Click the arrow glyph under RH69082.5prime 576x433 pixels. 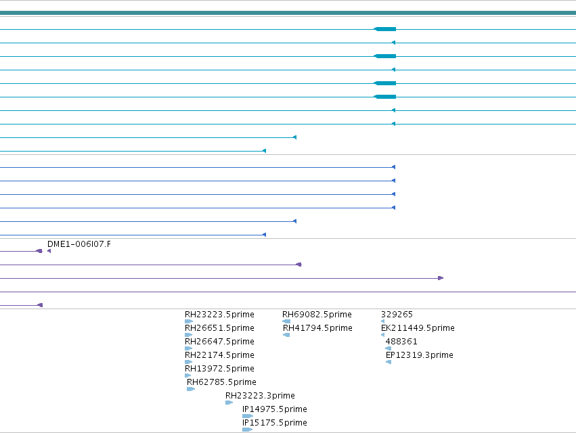(286, 321)
